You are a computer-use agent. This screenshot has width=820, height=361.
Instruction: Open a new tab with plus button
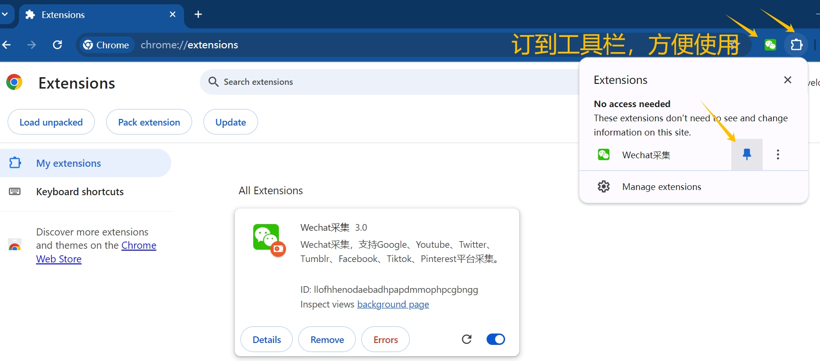(198, 15)
